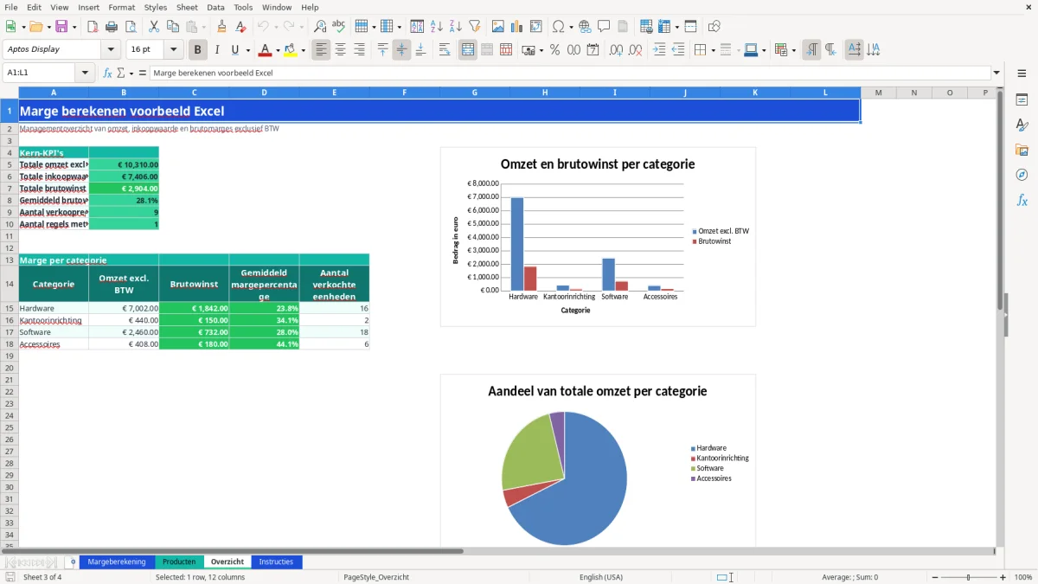Clear direct formatting icon

[x=241, y=27]
